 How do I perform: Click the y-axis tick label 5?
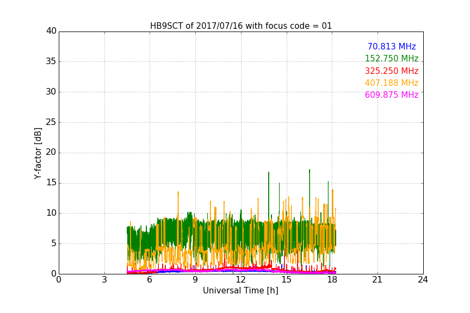click(54, 243)
